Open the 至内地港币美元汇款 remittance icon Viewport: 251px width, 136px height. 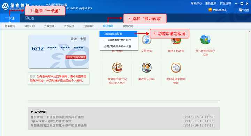(205, 39)
